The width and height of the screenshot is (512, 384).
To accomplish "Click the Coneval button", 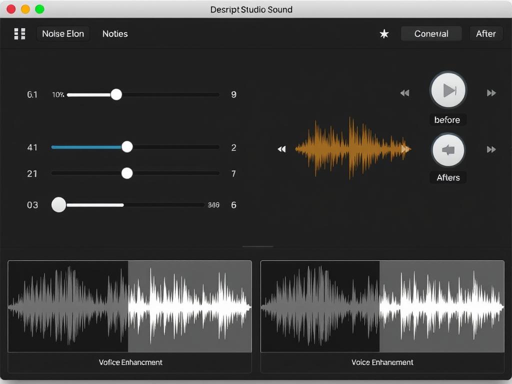I will pos(431,34).
